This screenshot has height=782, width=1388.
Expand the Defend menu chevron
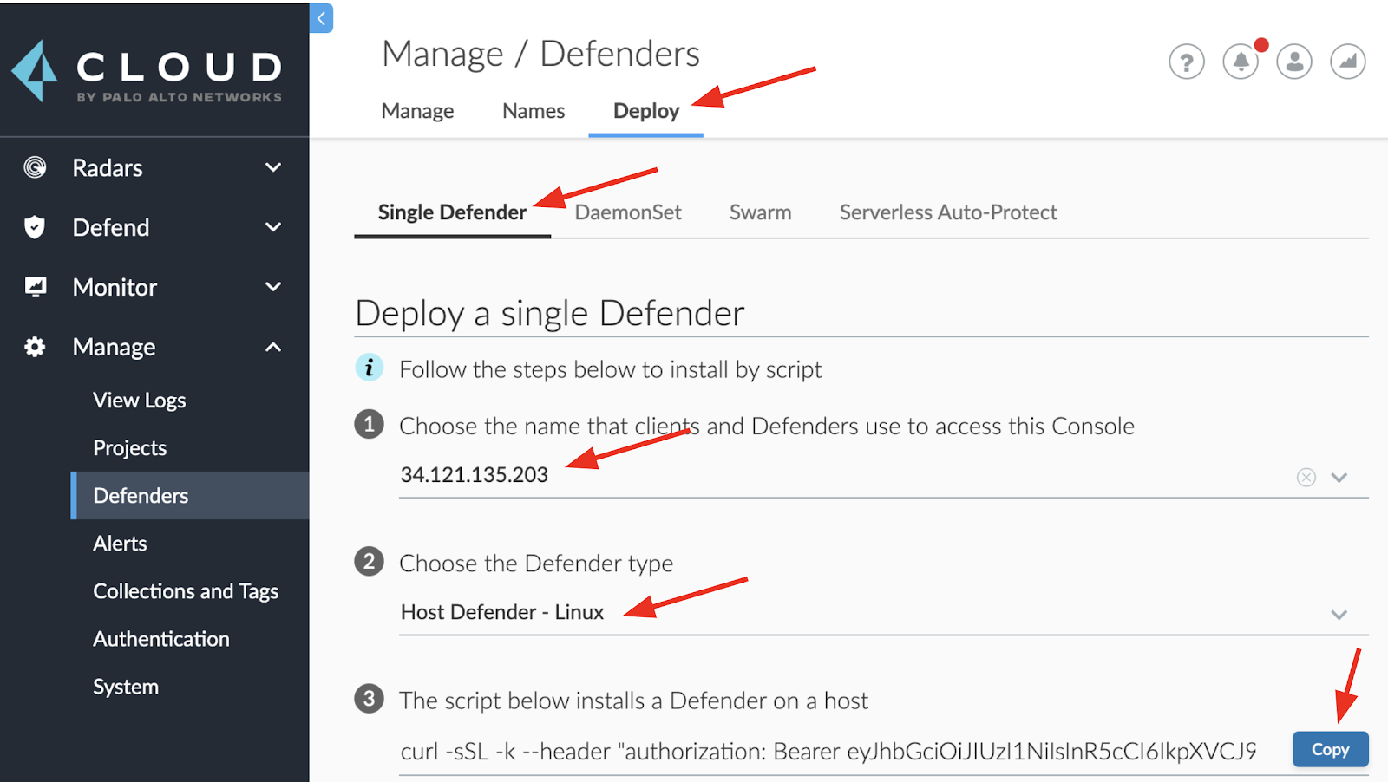point(273,227)
